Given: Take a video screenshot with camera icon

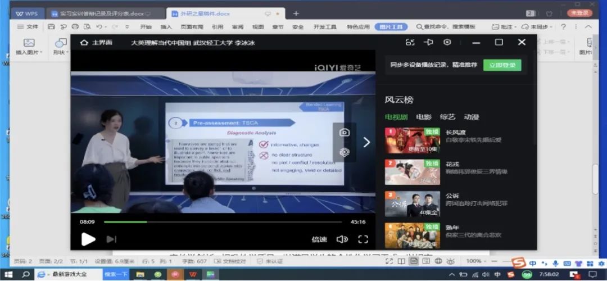Looking at the screenshot, I should point(345,133).
